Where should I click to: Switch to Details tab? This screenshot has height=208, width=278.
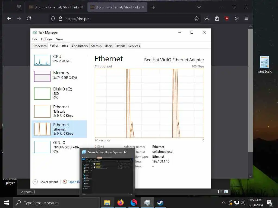point(120,46)
